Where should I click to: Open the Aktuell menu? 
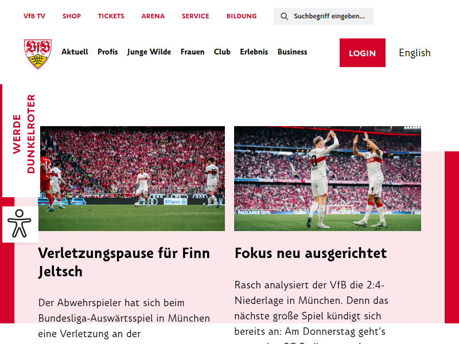[x=75, y=52]
